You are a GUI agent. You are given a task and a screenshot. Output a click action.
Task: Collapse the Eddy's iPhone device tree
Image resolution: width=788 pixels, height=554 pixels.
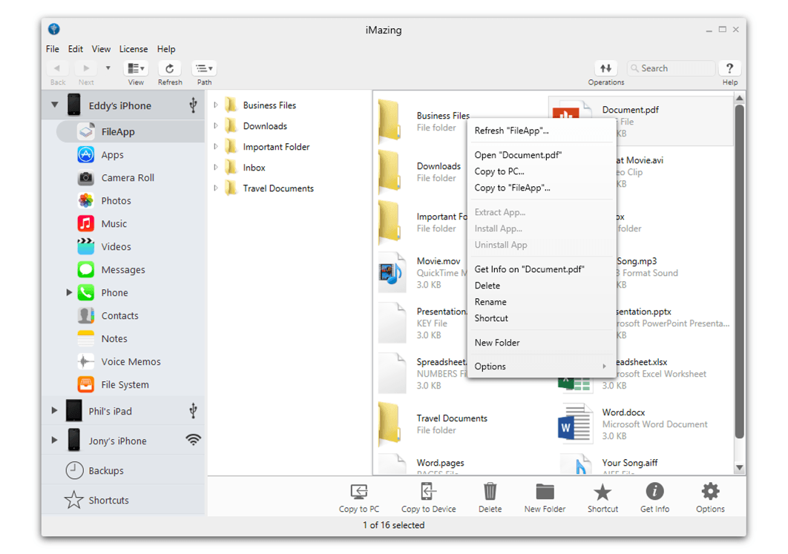click(54, 105)
